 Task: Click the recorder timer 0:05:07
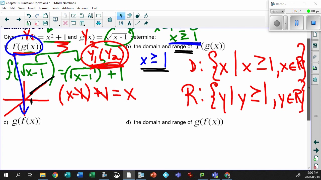click(296, 11)
